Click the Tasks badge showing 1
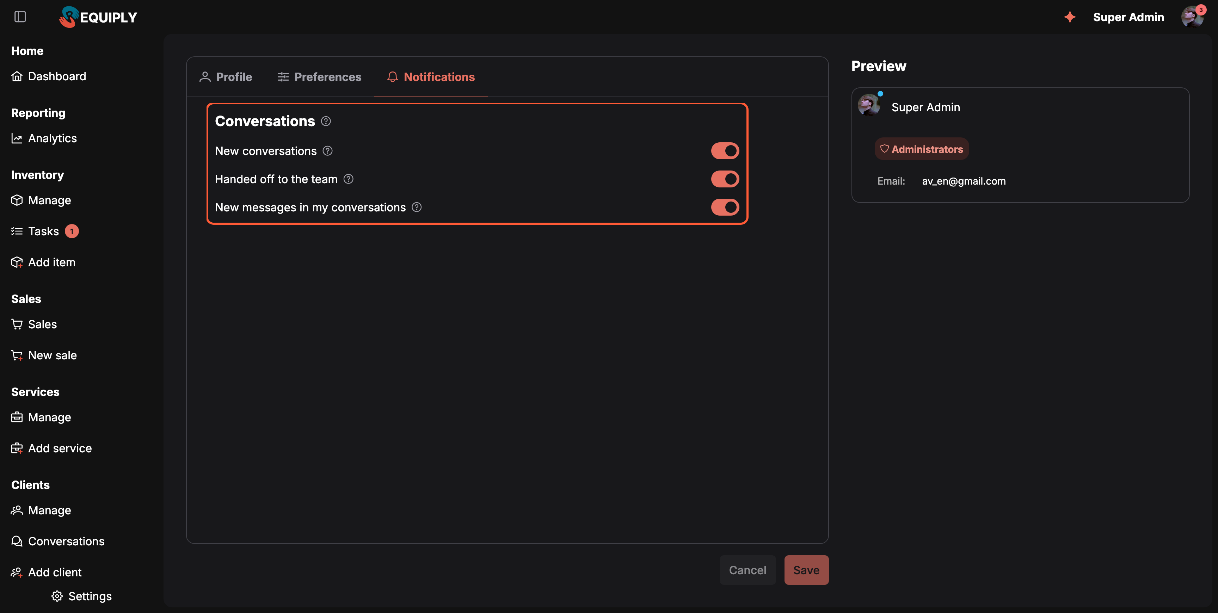 point(72,231)
